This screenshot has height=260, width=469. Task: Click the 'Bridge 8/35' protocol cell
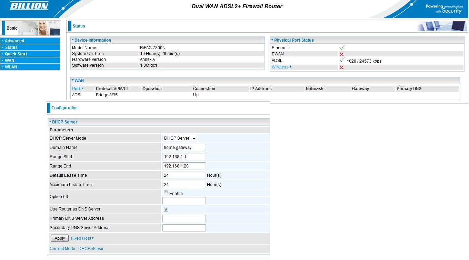coord(107,95)
